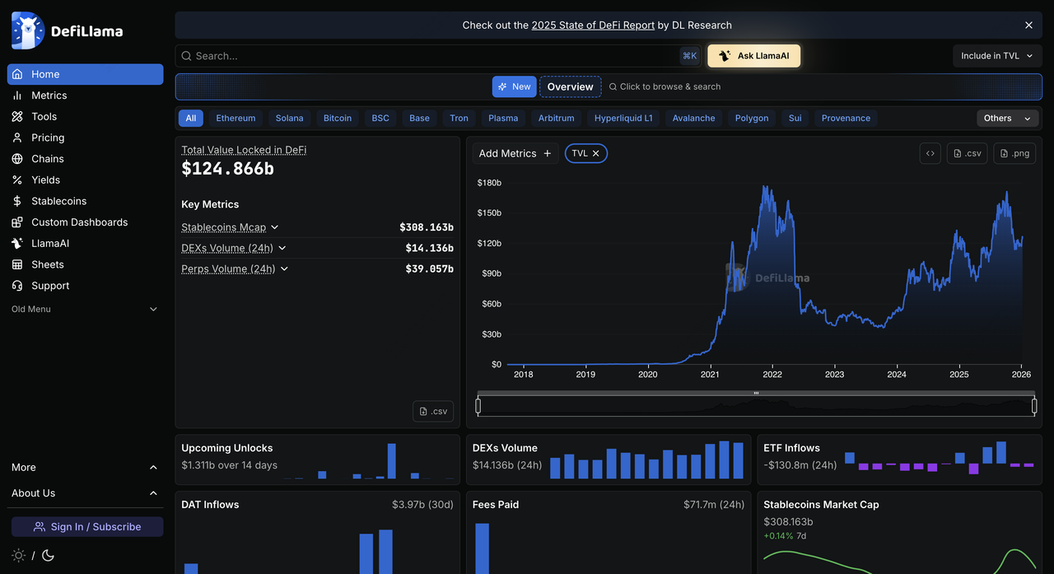Click the chart time range slider's left handle
The image size is (1054, 574).
[x=478, y=405]
